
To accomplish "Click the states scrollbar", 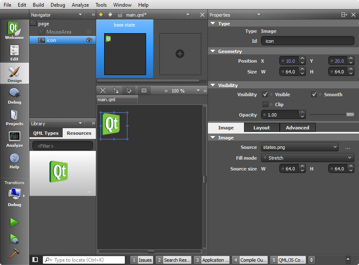I will (148, 81).
